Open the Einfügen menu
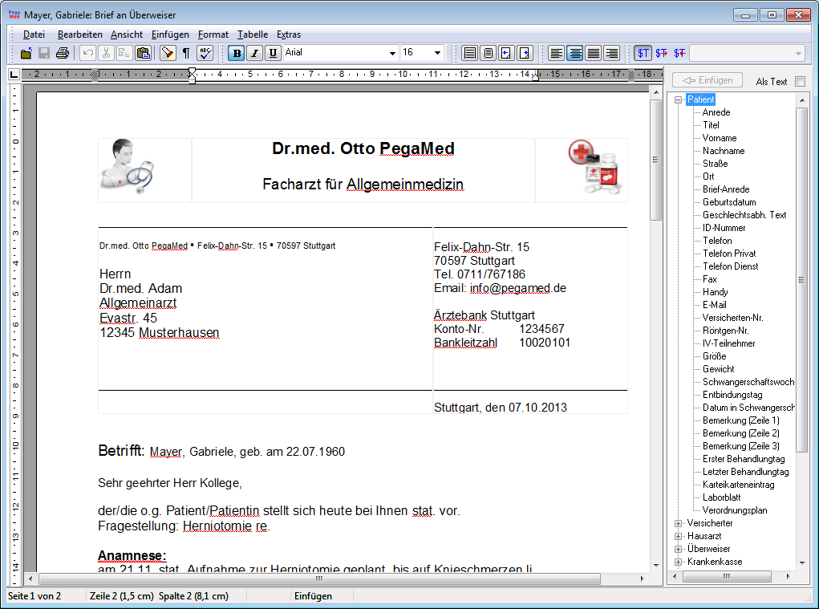The width and height of the screenshot is (819, 609). [x=170, y=35]
